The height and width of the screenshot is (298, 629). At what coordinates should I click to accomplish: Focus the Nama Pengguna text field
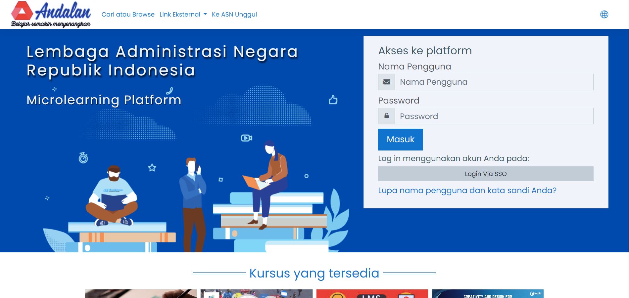coord(494,82)
